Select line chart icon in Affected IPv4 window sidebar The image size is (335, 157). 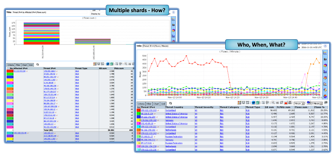point(173,19)
